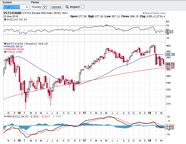This screenshot has width=186, height=144.
Task: Click the StockCharts.com watermark link
Action: 154,13
